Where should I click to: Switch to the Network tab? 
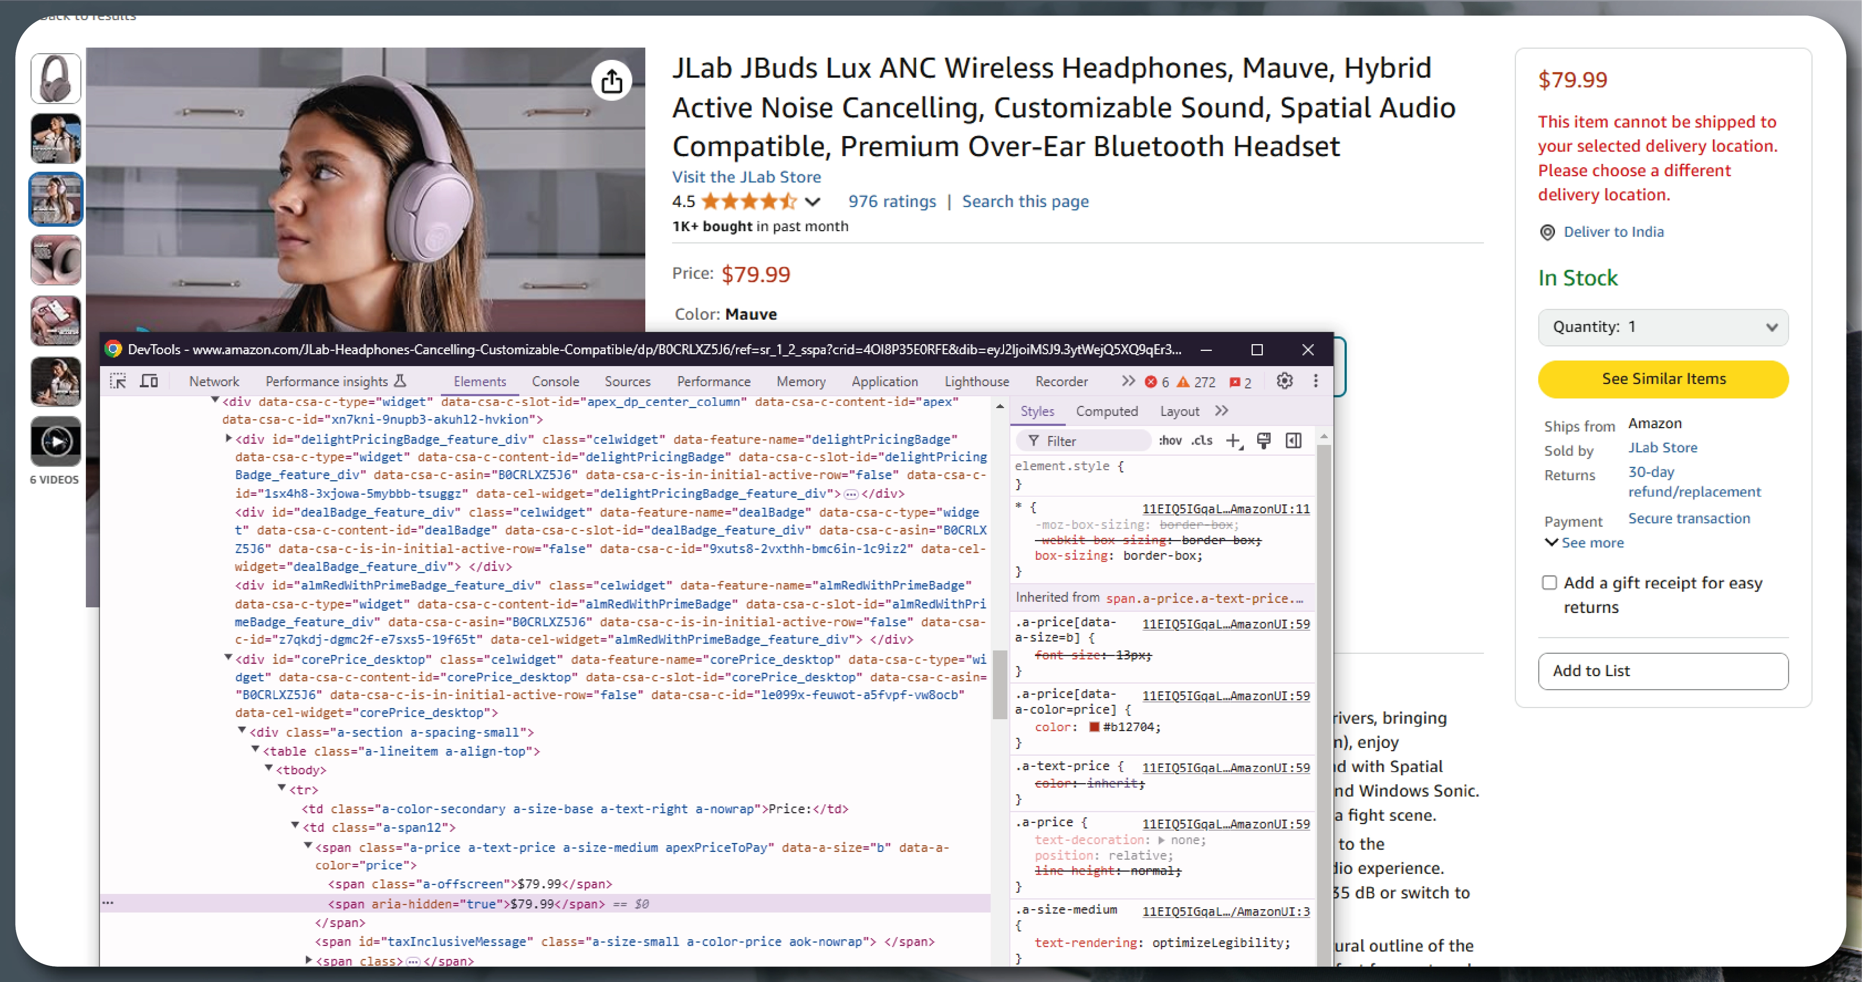214,381
